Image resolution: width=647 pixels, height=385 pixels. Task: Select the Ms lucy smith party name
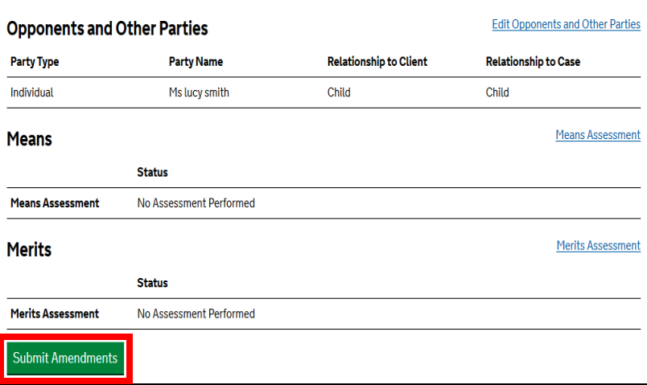coord(199,92)
